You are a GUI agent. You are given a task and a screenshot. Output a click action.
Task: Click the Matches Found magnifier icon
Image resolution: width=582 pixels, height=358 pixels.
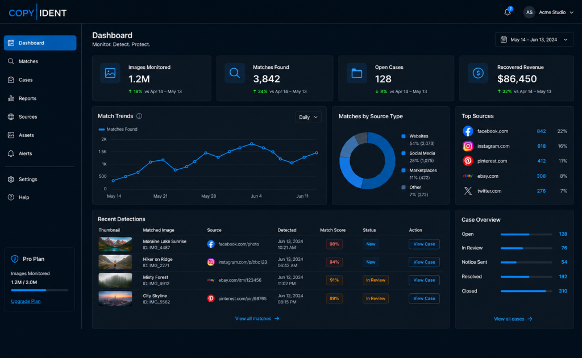tap(235, 73)
